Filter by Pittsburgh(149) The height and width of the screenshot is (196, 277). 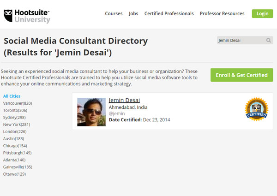(18, 153)
